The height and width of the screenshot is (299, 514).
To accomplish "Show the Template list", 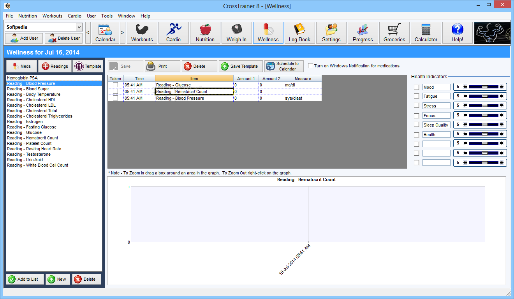I will click(x=88, y=66).
